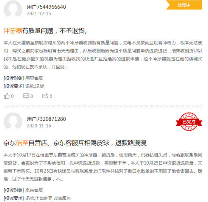This screenshot has height=202, width=208.
Task: Click avatar of user 7320871280
Action: tap(13, 122)
